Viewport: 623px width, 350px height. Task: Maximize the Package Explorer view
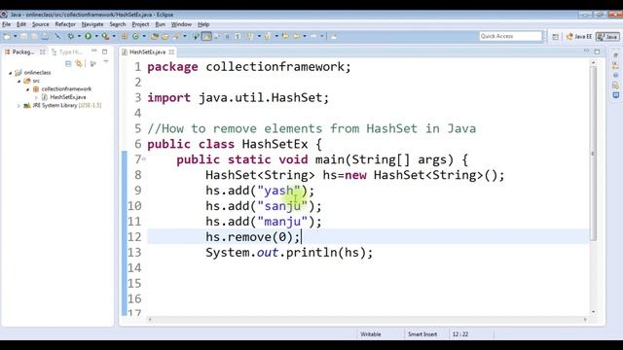pos(105,52)
